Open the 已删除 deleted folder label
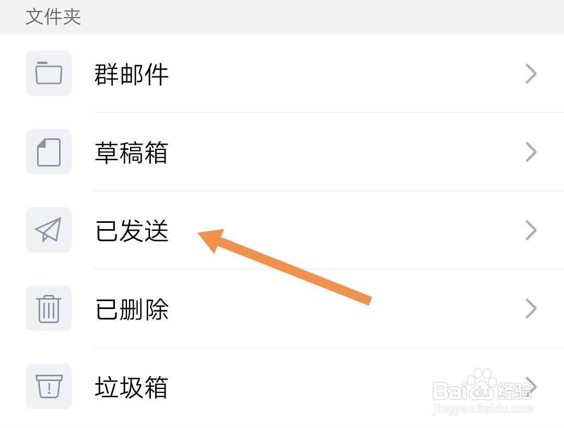Viewport: 564px width, 428px height. click(x=132, y=309)
